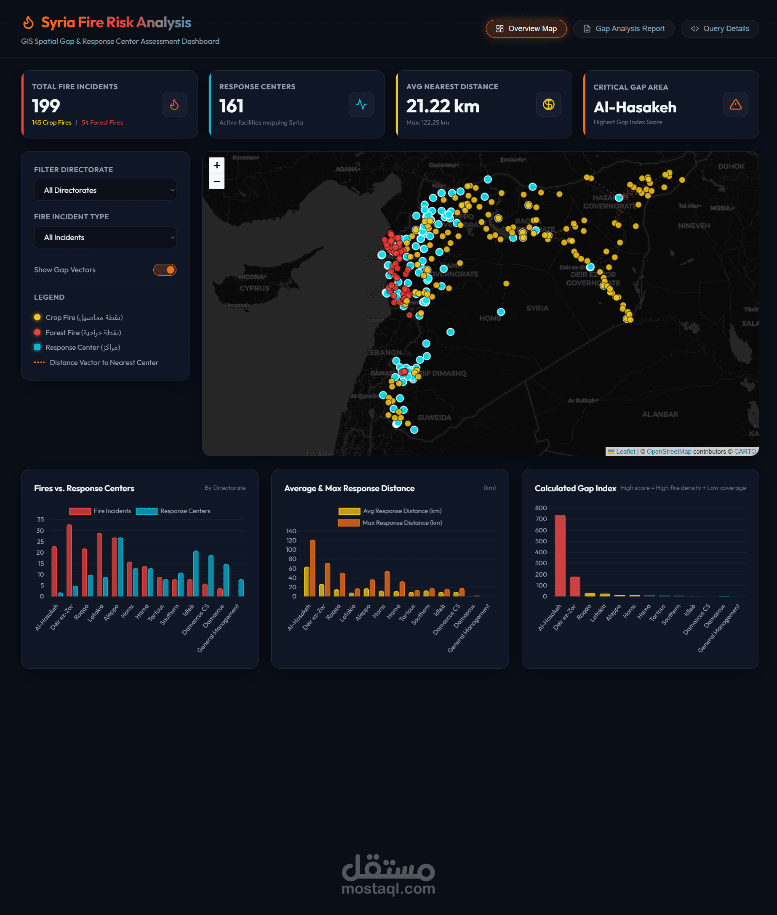Click the '54 Forest Fires' text

click(102, 122)
